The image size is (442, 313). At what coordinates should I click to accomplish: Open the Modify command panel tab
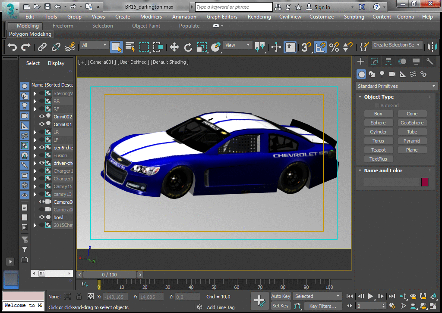click(x=375, y=61)
